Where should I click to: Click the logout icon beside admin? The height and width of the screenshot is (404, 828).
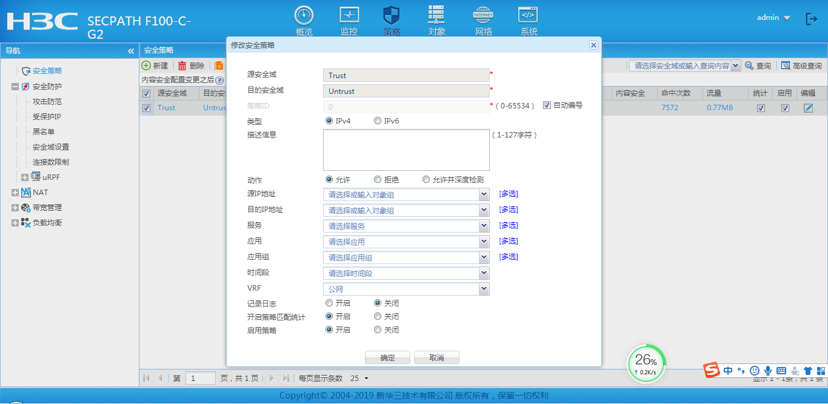click(x=812, y=19)
